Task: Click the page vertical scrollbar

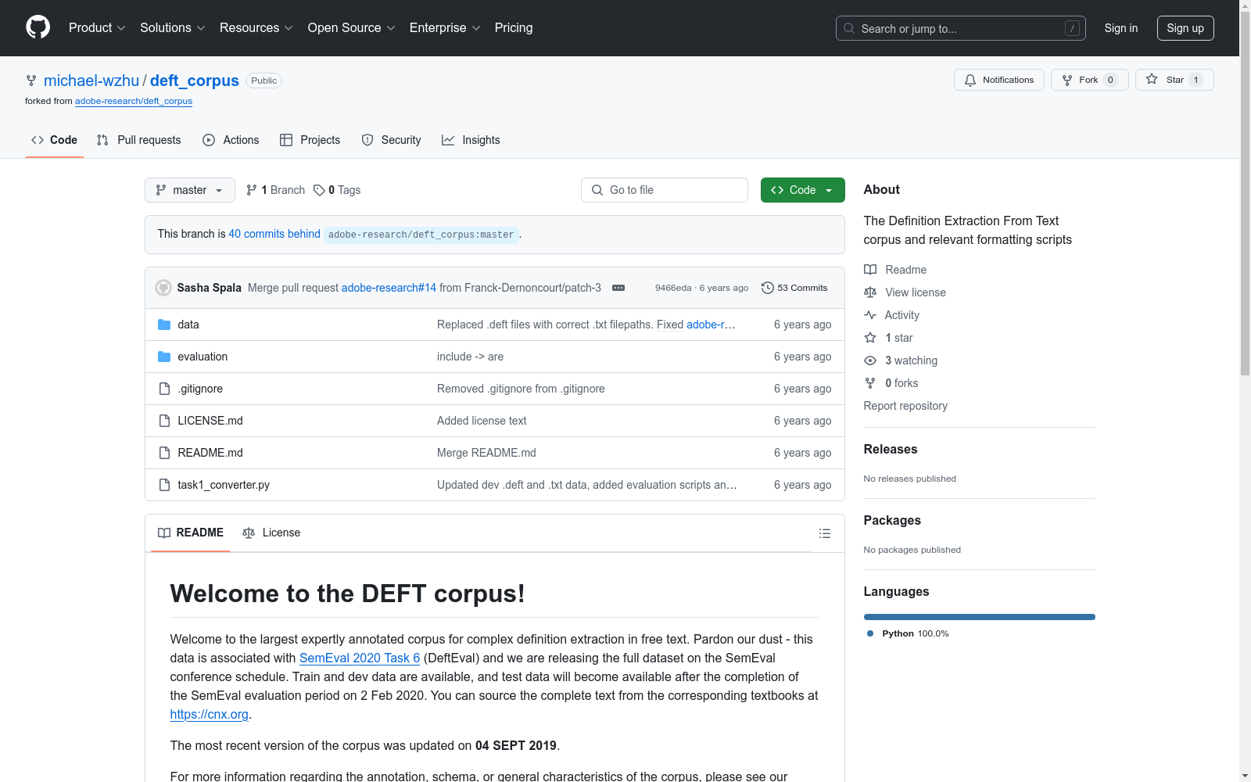Action: point(1245,391)
